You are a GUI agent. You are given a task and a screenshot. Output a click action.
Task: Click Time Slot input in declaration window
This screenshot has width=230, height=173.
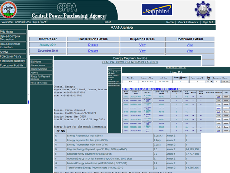[x=130, y=81]
